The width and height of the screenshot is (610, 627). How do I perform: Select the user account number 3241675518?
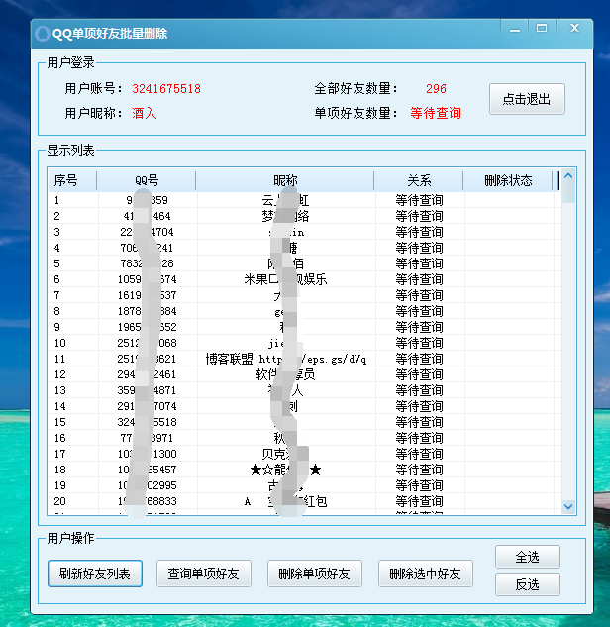[166, 88]
